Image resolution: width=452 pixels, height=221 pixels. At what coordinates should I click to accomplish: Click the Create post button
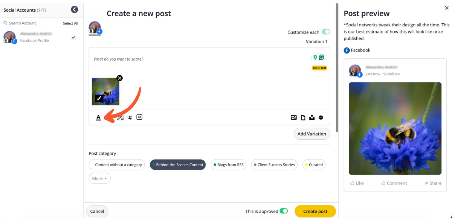(315, 211)
